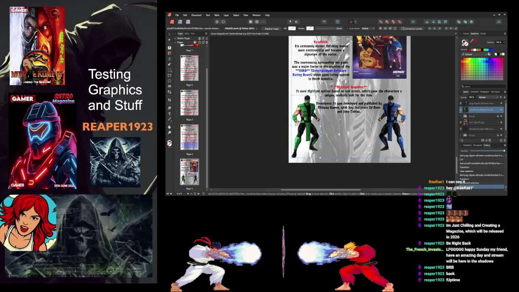
Task: Collapse the Pages section
Action: 175,43
